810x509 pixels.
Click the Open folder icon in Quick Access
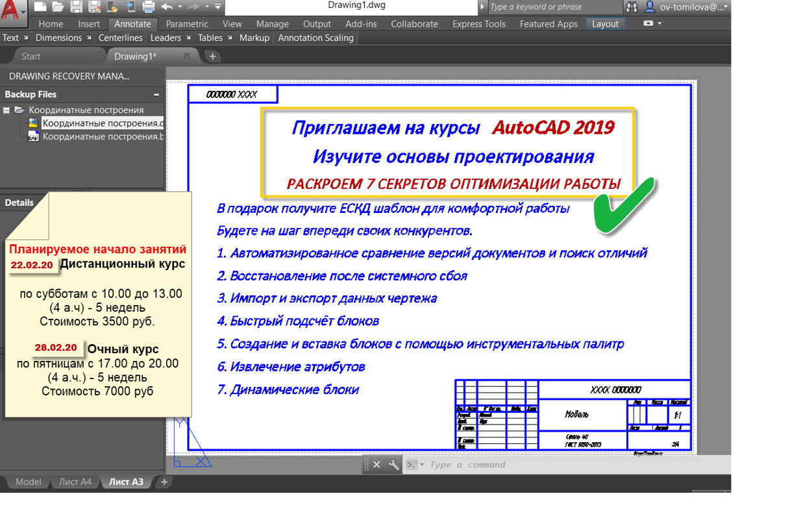(x=58, y=7)
